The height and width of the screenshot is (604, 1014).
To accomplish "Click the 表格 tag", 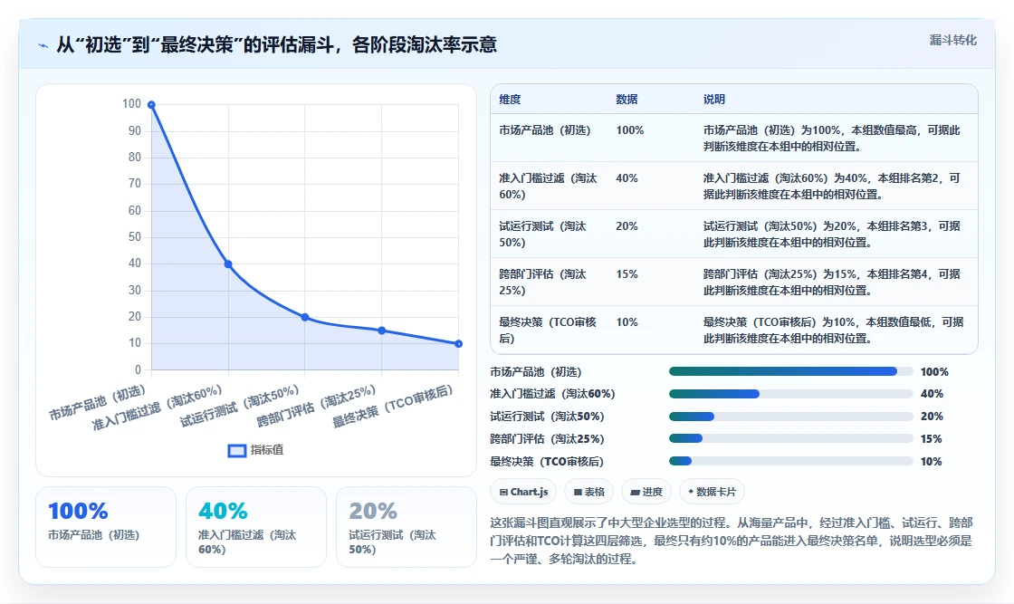I will pyautogui.click(x=588, y=492).
